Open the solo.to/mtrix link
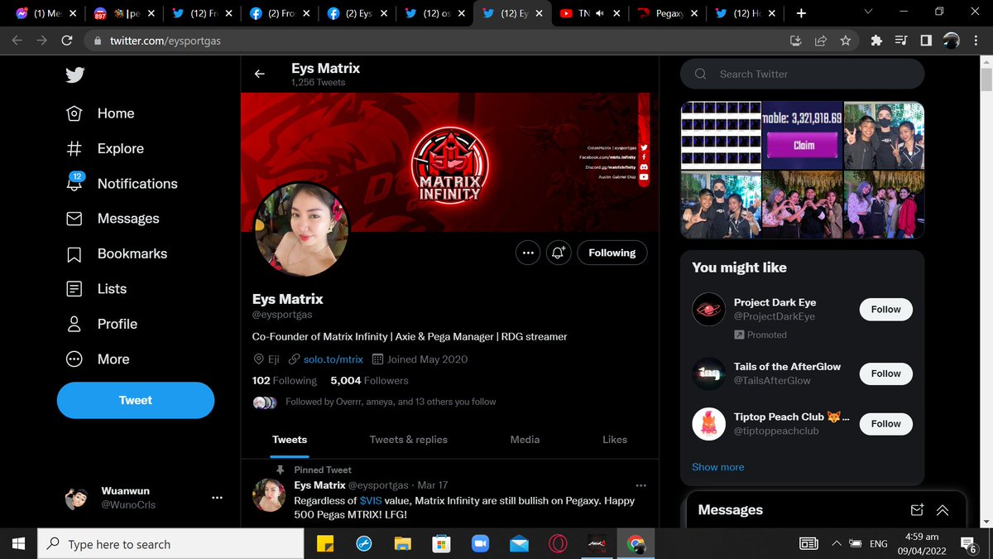Viewport: 993px width, 559px height. (x=333, y=359)
